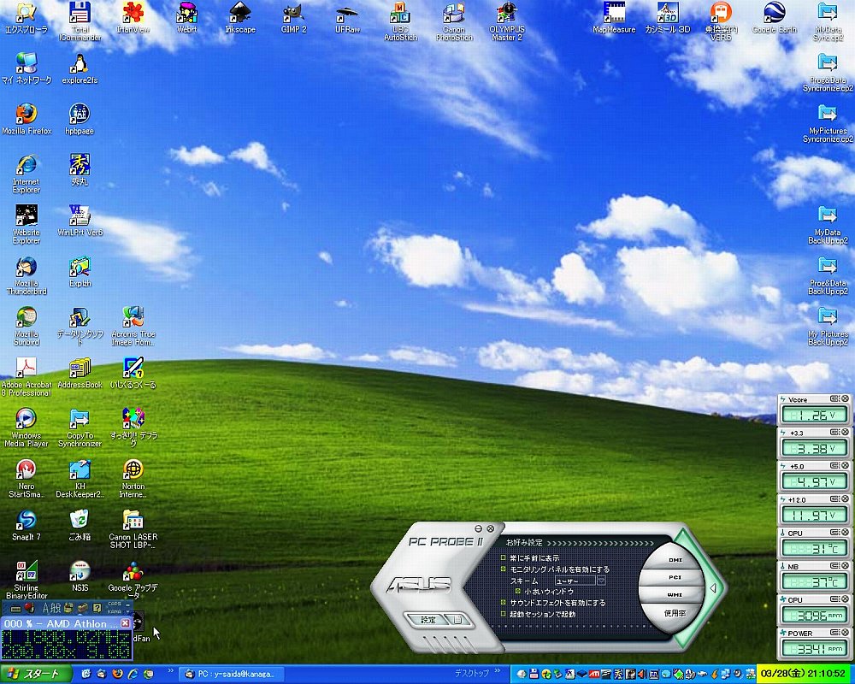
Task: Open settings icon on the Vcore sensor panel
Action: [x=834, y=398]
